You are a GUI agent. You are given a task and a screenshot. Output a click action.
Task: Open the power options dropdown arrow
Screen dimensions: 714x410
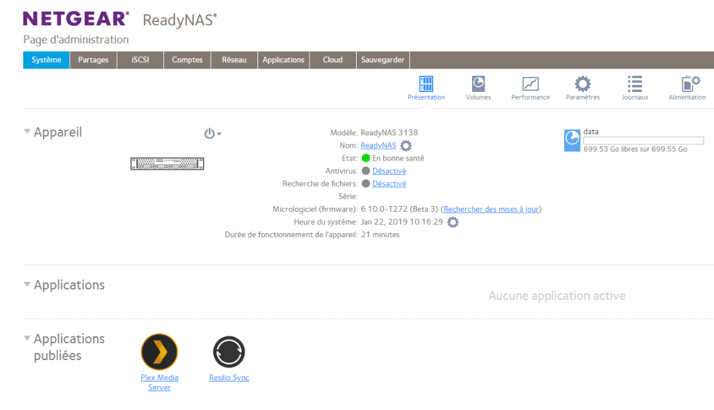click(x=219, y=134)
